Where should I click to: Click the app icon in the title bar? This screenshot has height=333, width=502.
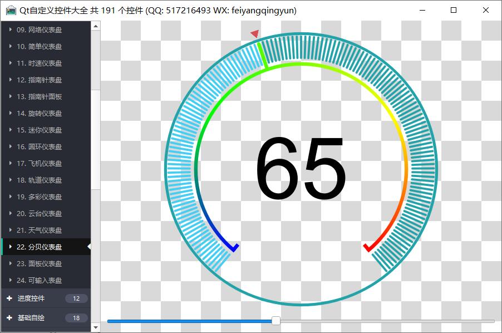tap(11, 11)
